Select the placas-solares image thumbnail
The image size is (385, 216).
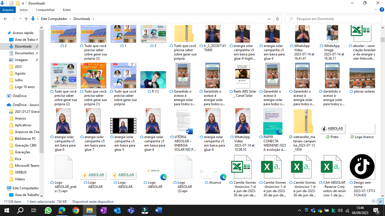click(x=362, y=78)
